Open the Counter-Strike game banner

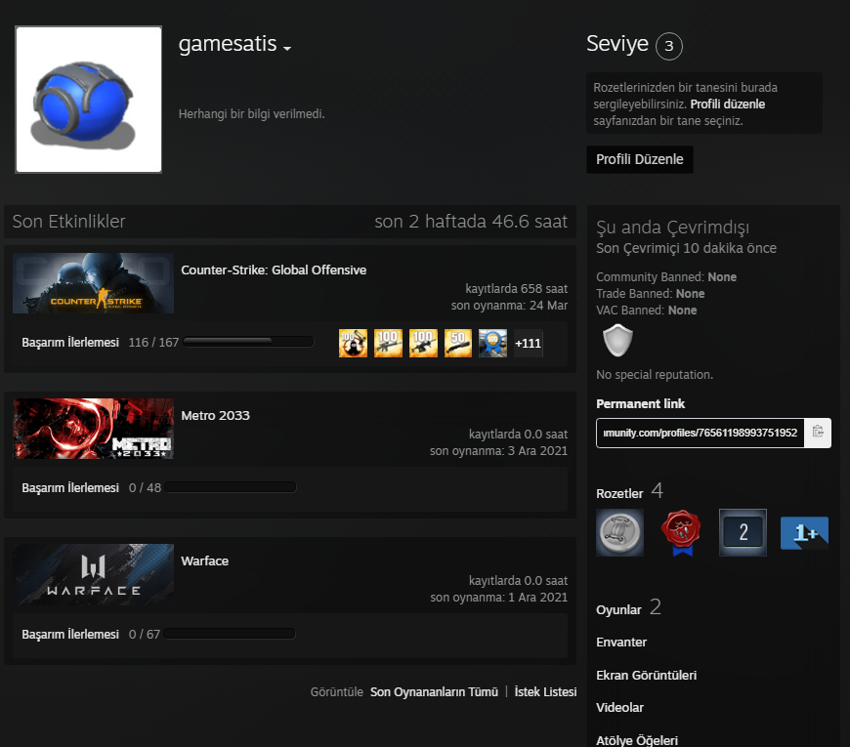tap(93, 283)
